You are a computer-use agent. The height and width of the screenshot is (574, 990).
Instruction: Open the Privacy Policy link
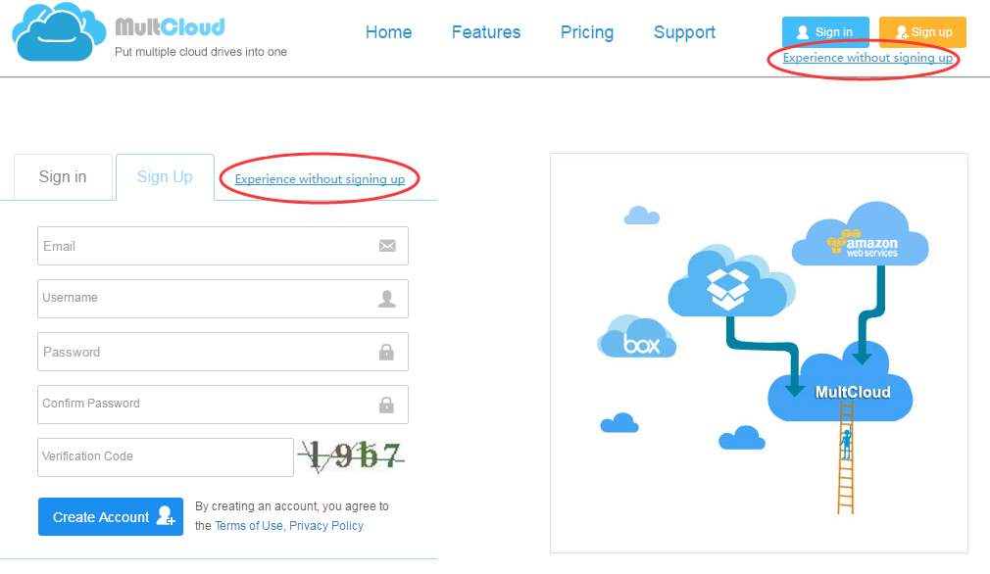click(x=326, y=525)
